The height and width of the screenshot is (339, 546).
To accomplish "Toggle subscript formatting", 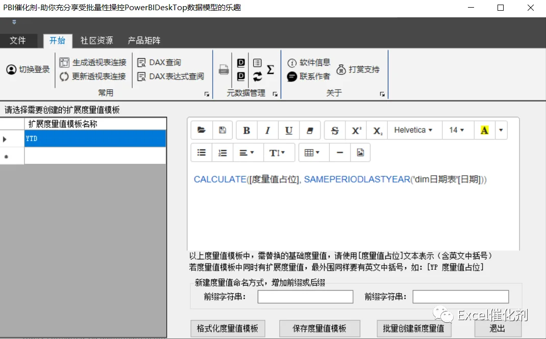I will point(377,130).
